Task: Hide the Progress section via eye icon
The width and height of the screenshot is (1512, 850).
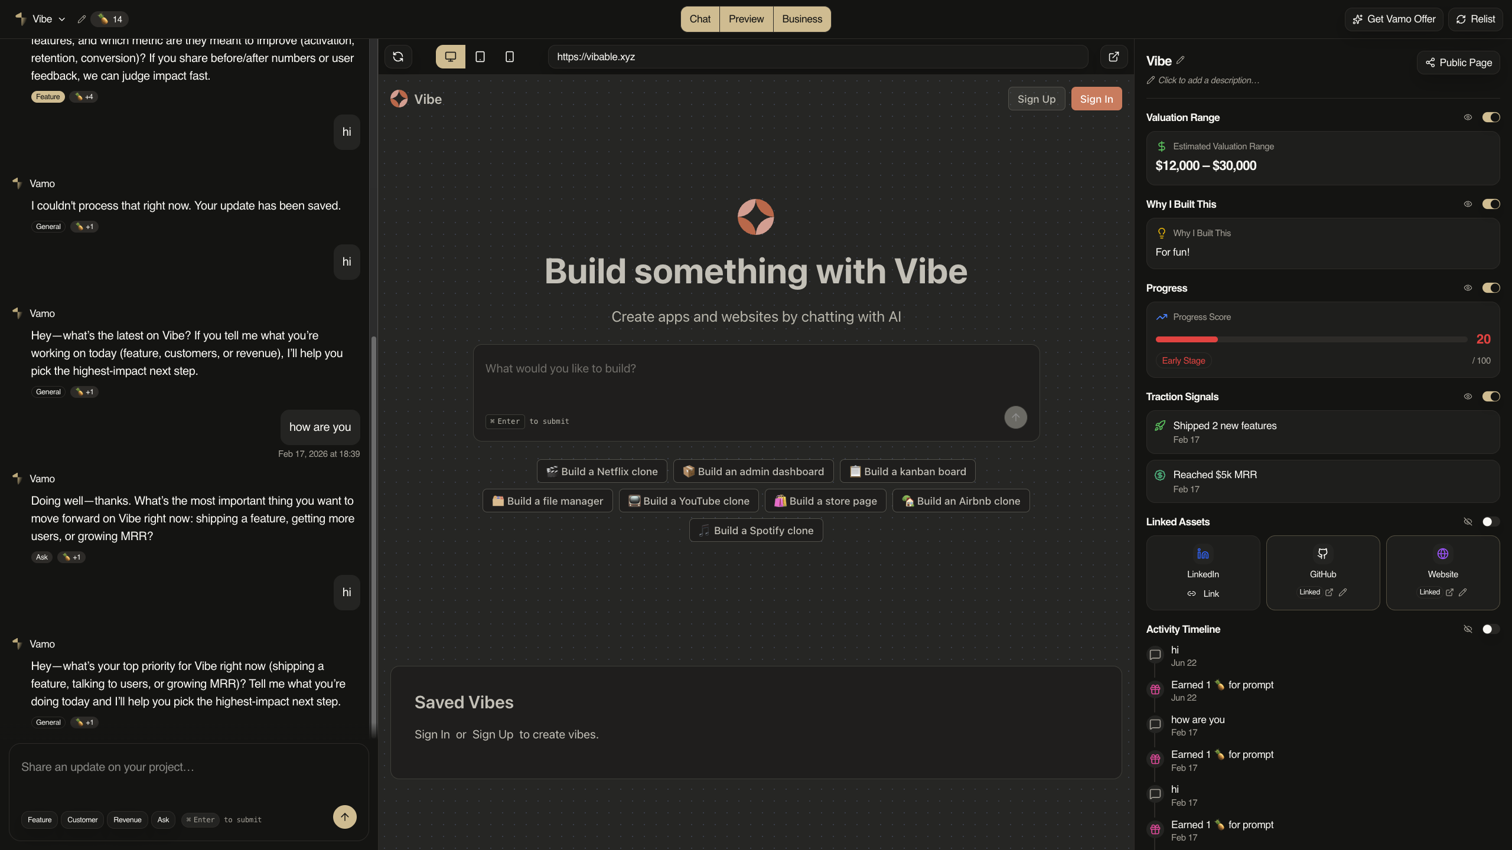Action: click(x=1468, y=288)
